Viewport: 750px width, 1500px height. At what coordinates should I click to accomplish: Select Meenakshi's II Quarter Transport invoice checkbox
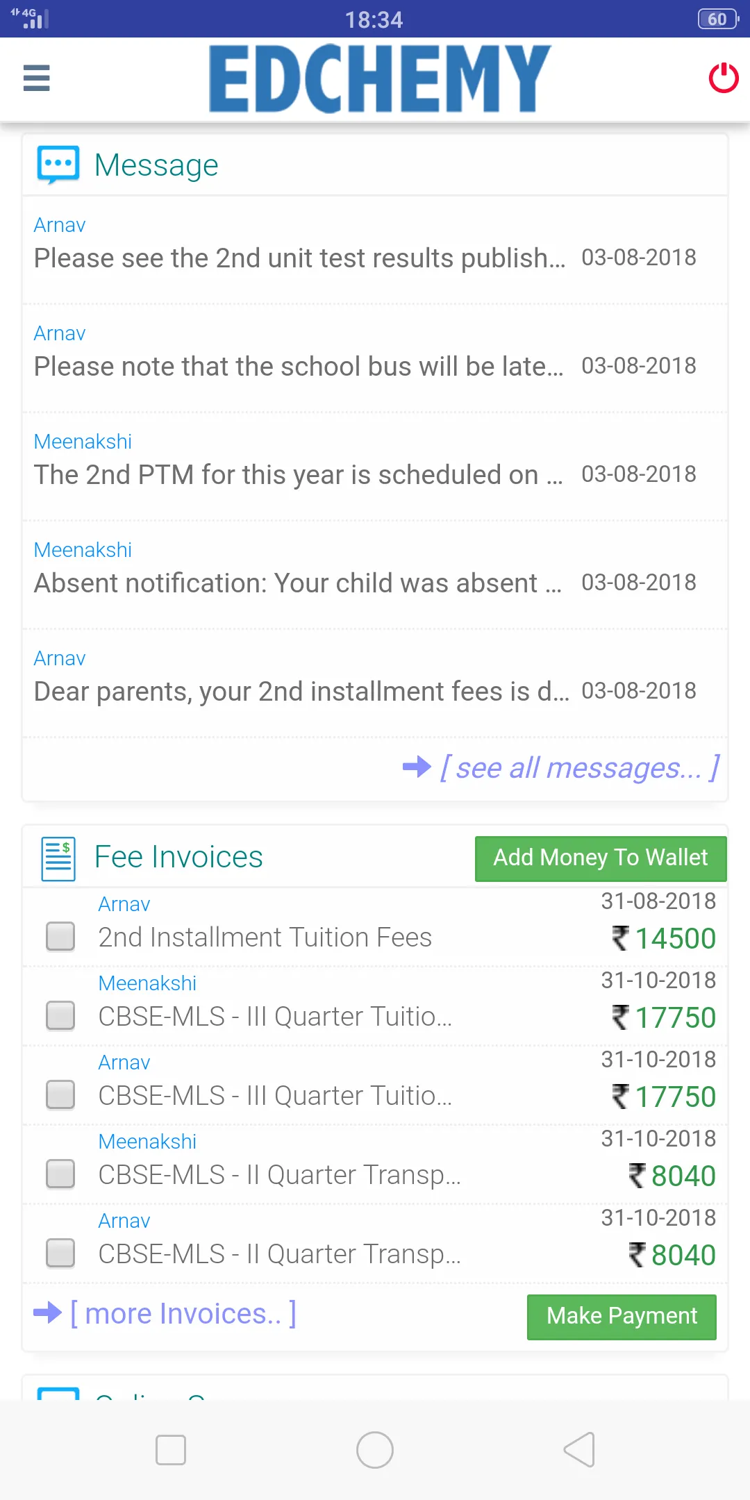(x=60, y=1174)
